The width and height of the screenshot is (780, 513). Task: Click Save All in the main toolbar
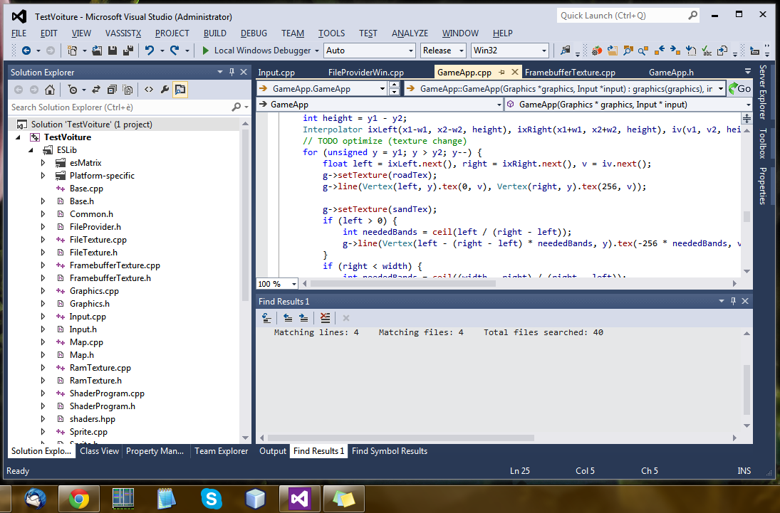click(x=128, y=51)
